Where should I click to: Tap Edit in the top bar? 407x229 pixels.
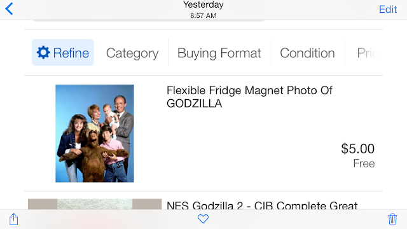coord(388,10)
